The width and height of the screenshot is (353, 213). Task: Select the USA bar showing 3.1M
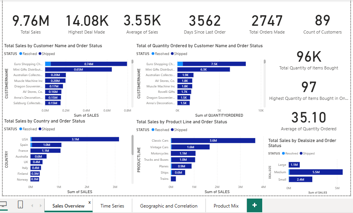(75, 139)
